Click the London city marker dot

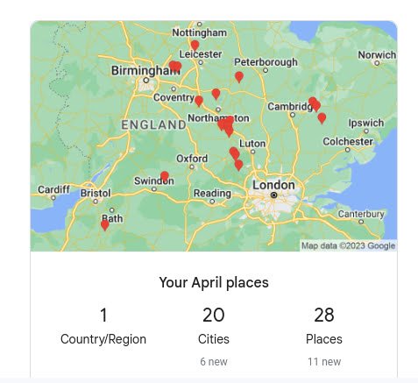click(x=273, y=195)
